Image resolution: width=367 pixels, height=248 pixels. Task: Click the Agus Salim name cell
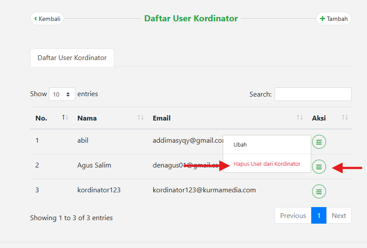tap(94, 165)
